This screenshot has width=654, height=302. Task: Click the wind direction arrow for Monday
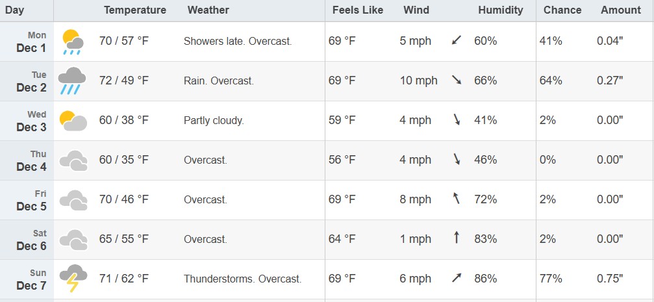click(x=456, y=41)
